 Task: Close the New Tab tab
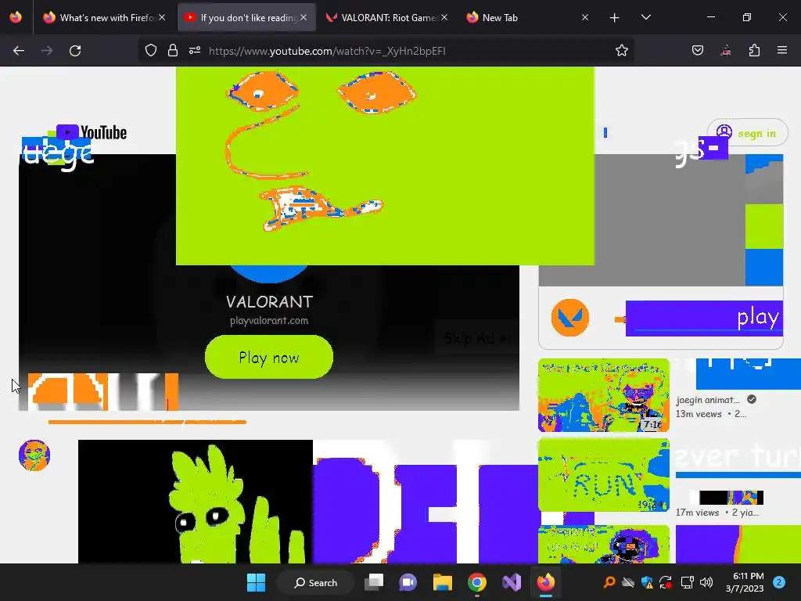coord(585,17)
